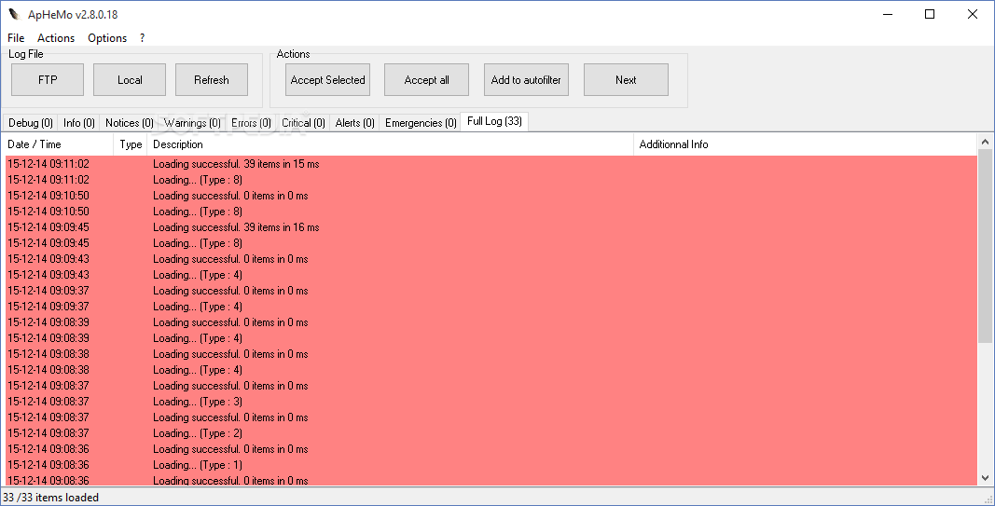
Task: Switch to the Info (0) tab
Action: (79, 123)
